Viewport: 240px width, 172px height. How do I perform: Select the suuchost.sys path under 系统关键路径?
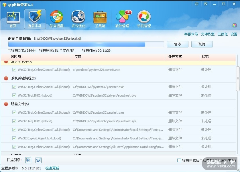[105, 95]
